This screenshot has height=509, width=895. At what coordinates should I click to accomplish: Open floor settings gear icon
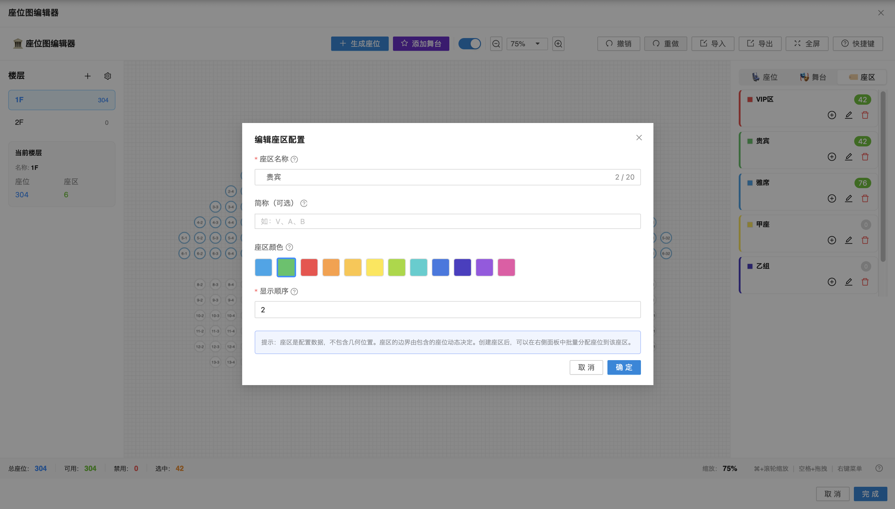[x=108, y=76]
